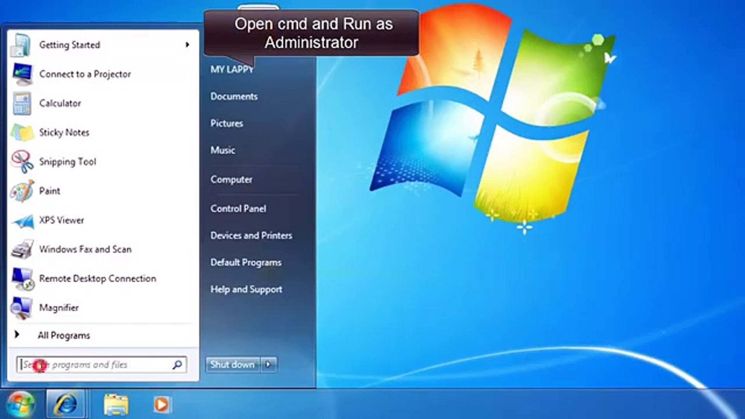Open Windows Explorer from the taskbar

115,405
